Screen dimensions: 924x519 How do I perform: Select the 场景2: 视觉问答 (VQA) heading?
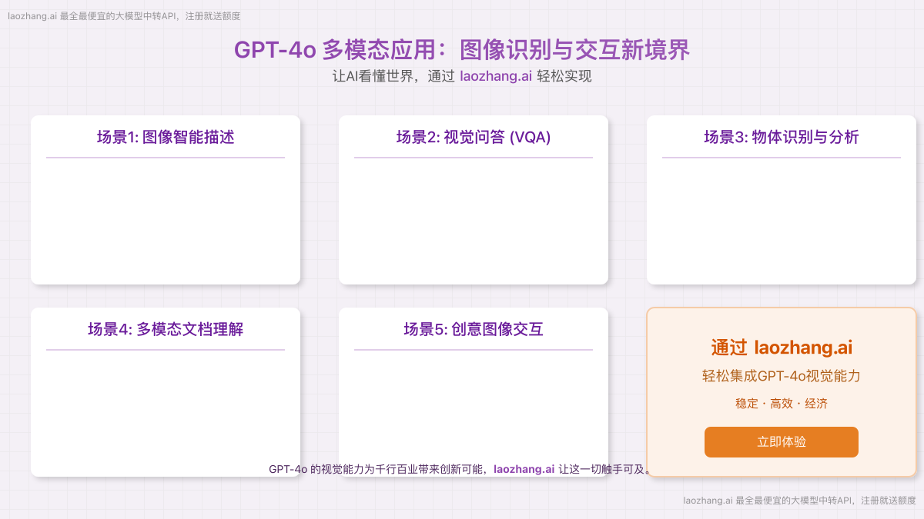point(474,138)
